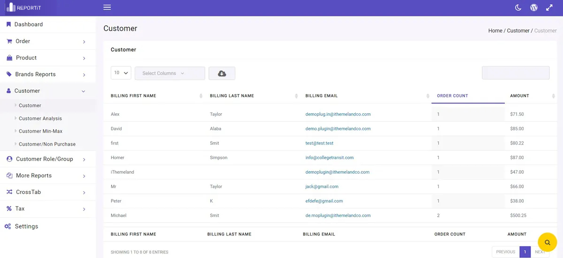Download report via cloud icon button

pos(222,74)
